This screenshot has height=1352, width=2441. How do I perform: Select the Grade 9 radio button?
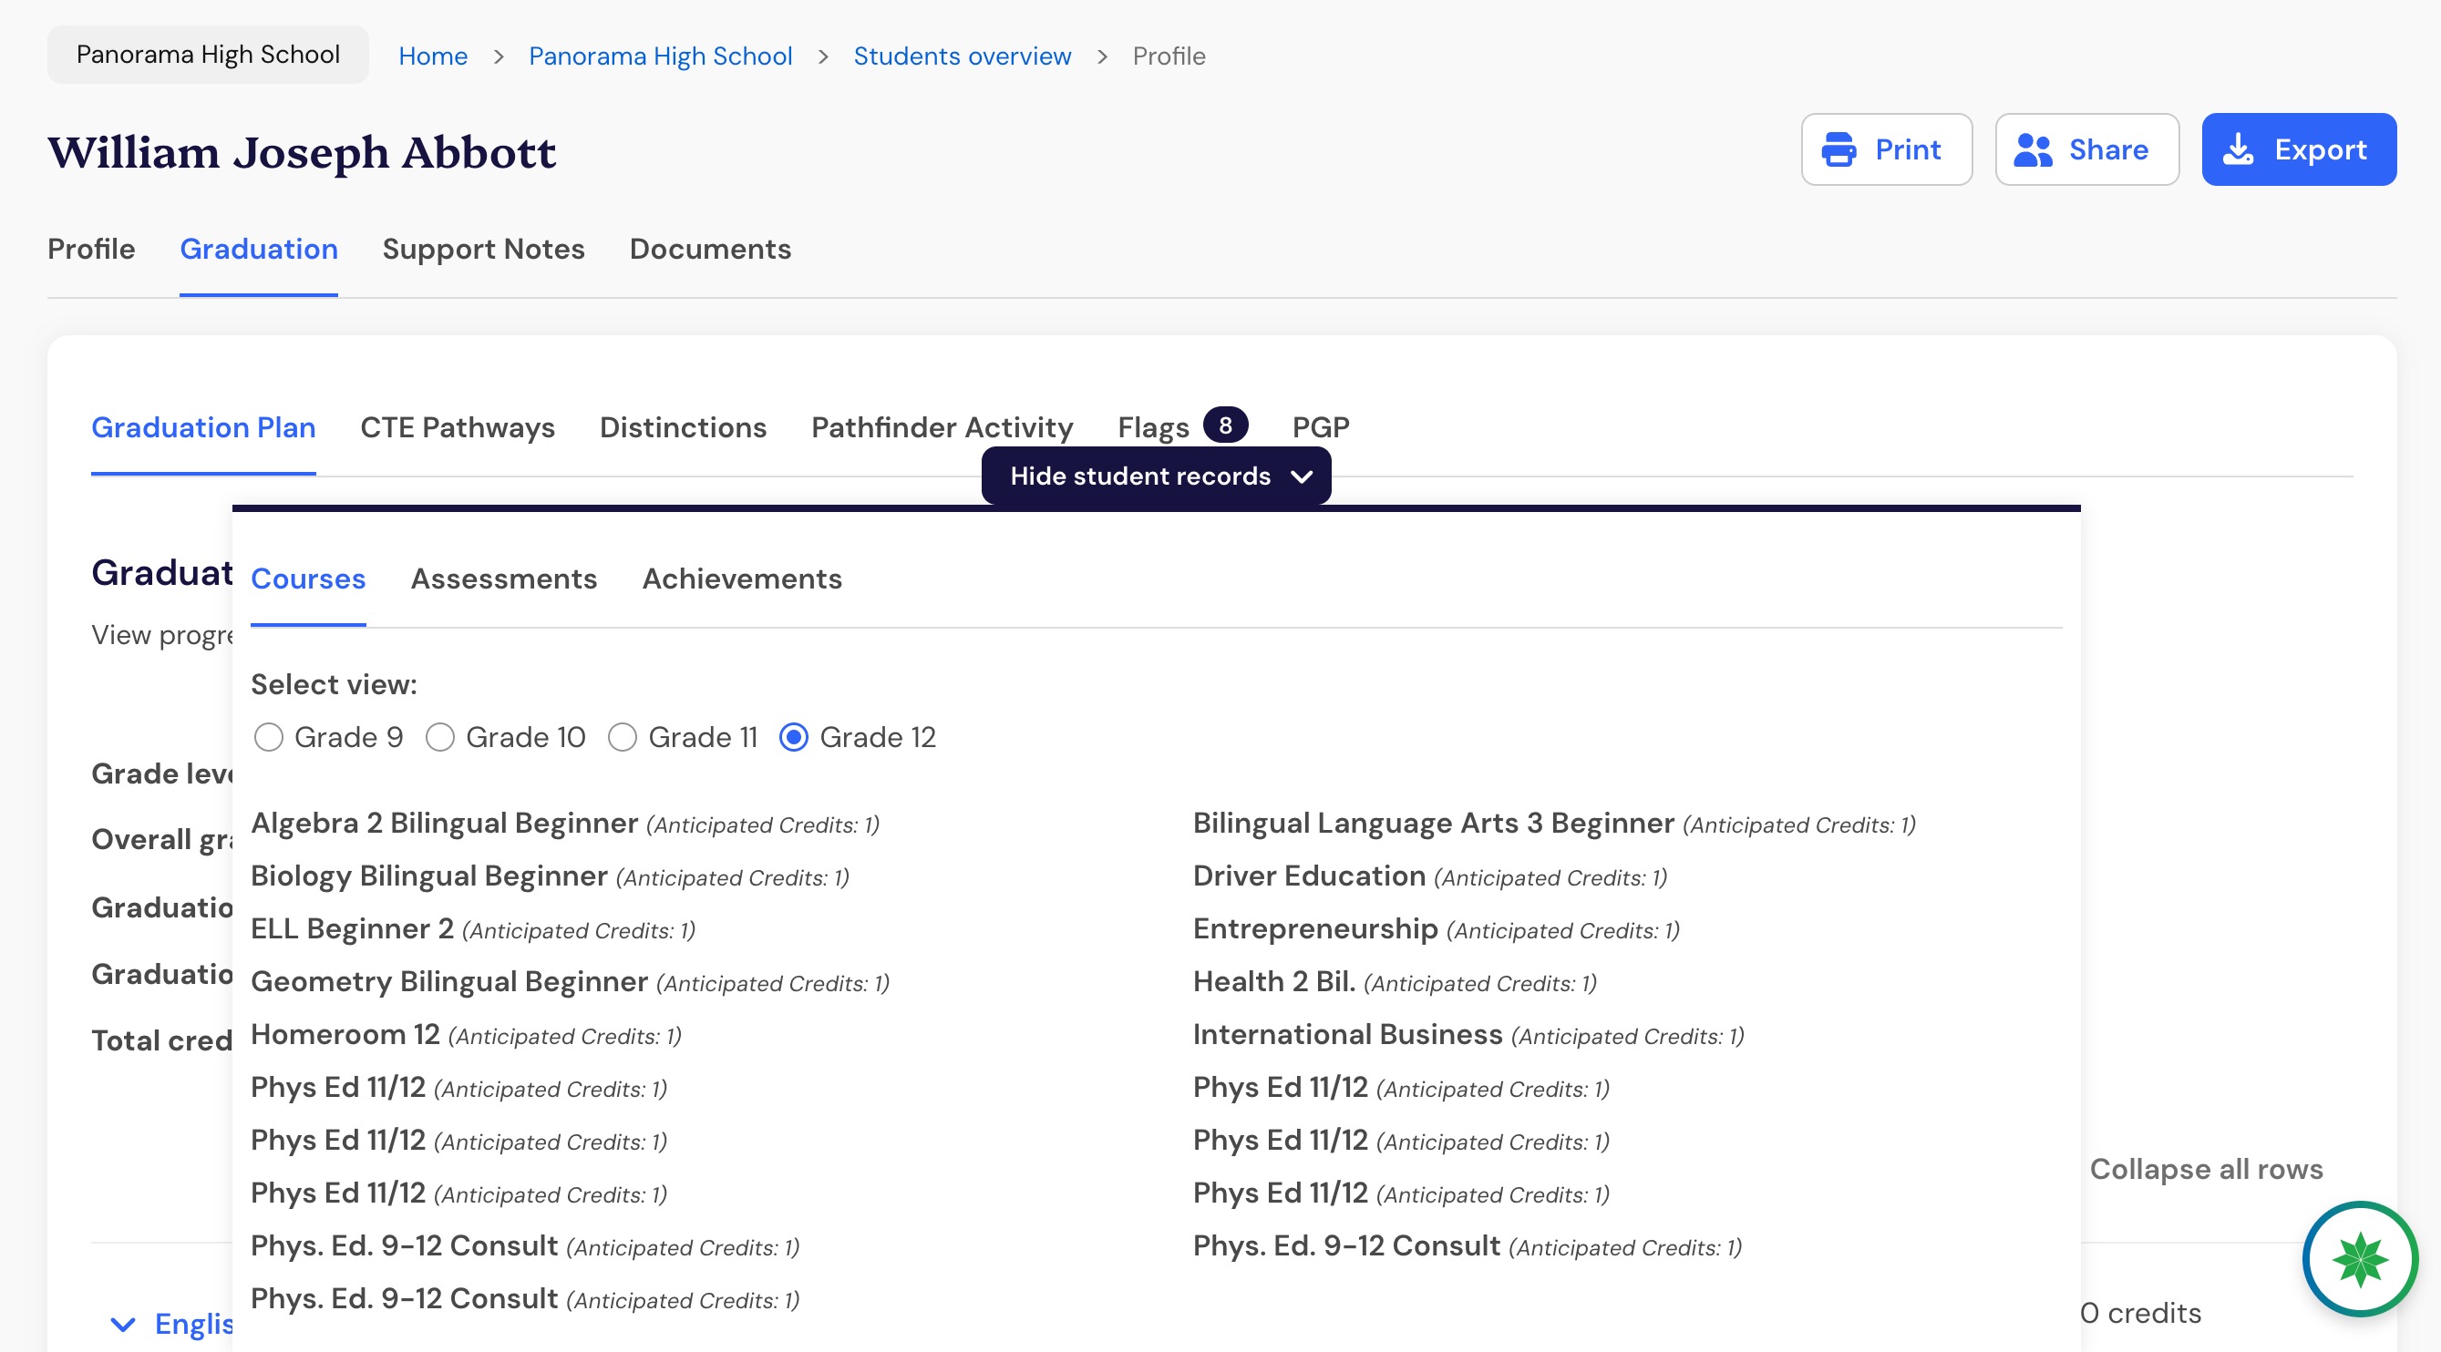pyautogui.click(x=268, y=737)
